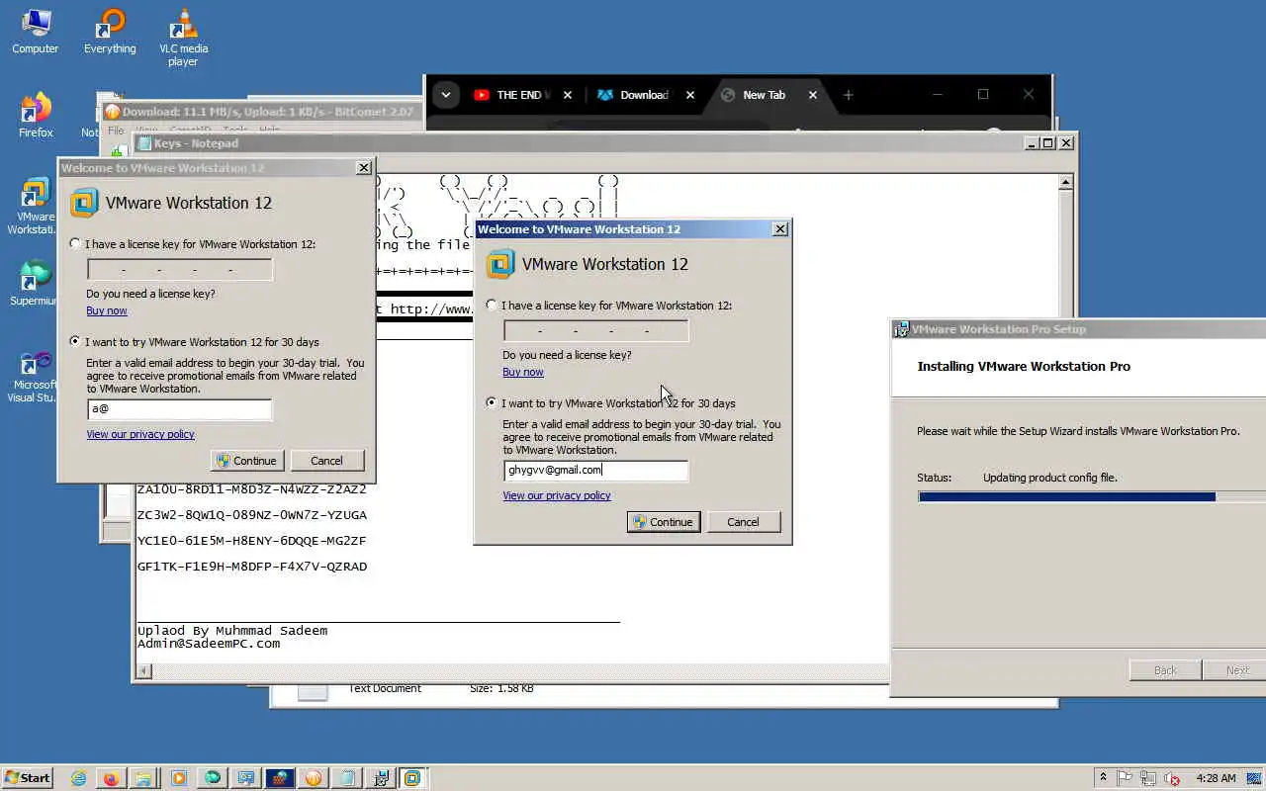Select license key radio in dialog with a@

76,243
